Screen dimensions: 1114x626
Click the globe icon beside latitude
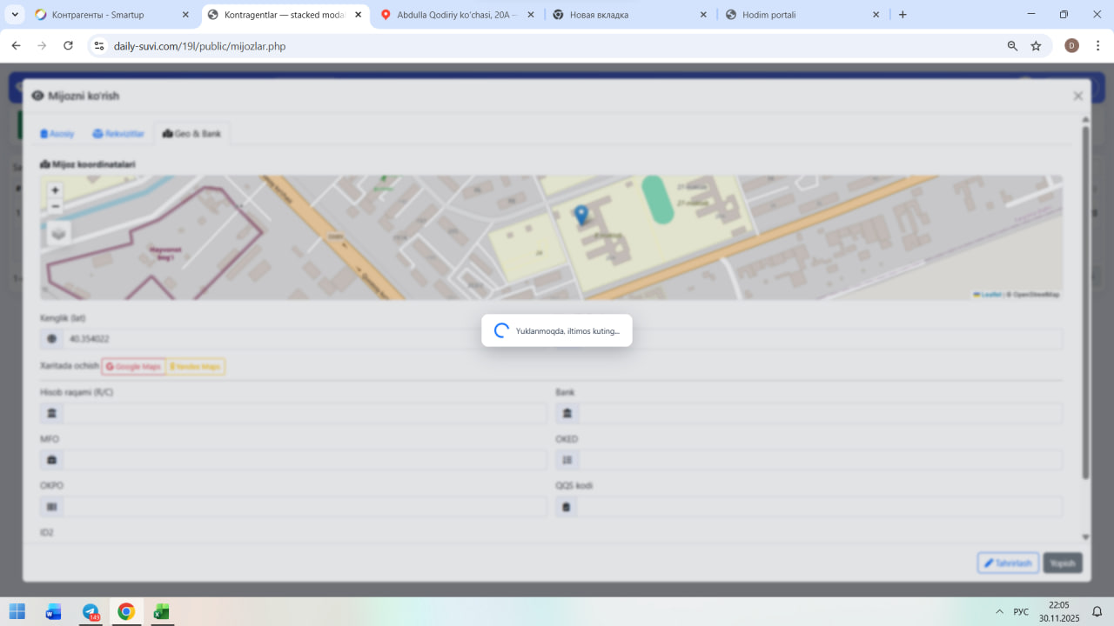[x=51, y=339]
